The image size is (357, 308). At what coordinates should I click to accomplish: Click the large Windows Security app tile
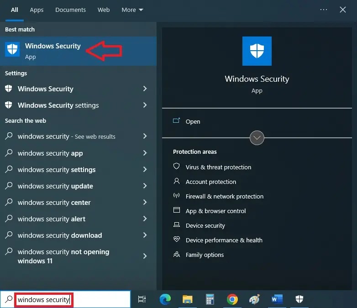257,51
